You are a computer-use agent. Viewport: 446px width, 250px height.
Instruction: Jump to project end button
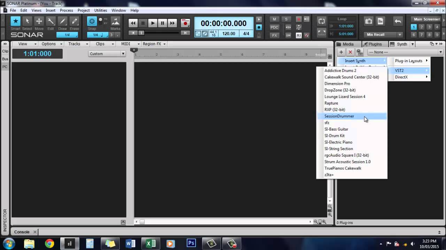(x=186, y=33)
